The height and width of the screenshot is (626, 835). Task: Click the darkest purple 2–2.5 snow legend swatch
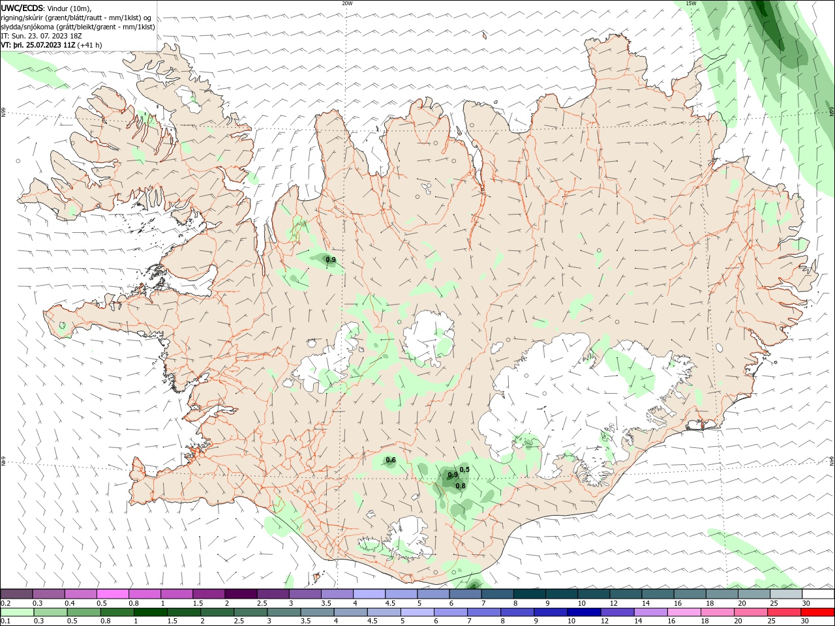241,594
